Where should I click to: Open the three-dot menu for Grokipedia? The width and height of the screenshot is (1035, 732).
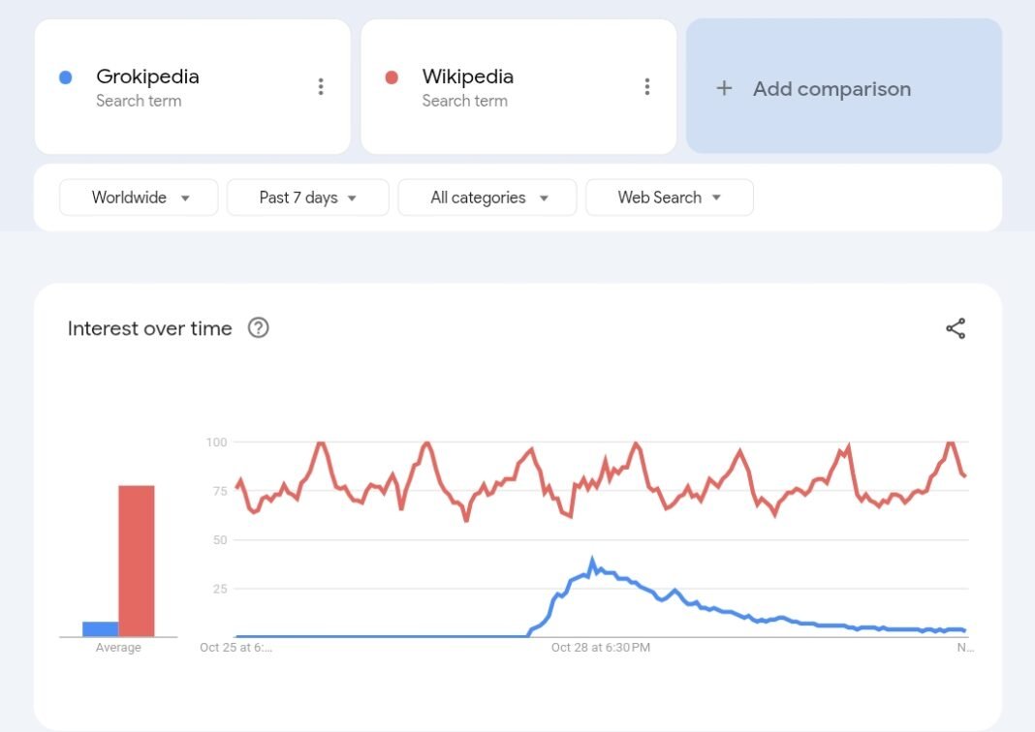click(x=321, y=86)
